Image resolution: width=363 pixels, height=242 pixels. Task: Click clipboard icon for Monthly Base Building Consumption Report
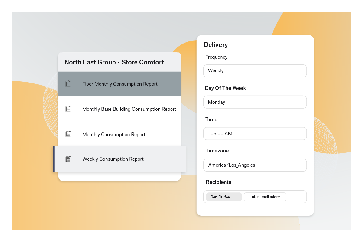click(x=68, y=109)
